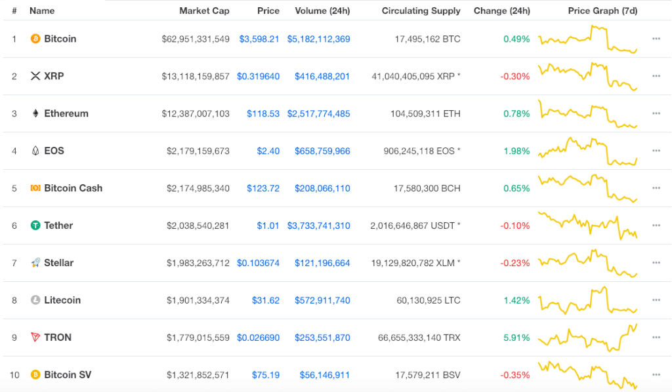Click the red TRON icon
The height and width of the screenshot is (392, 672).
[35, 337]
